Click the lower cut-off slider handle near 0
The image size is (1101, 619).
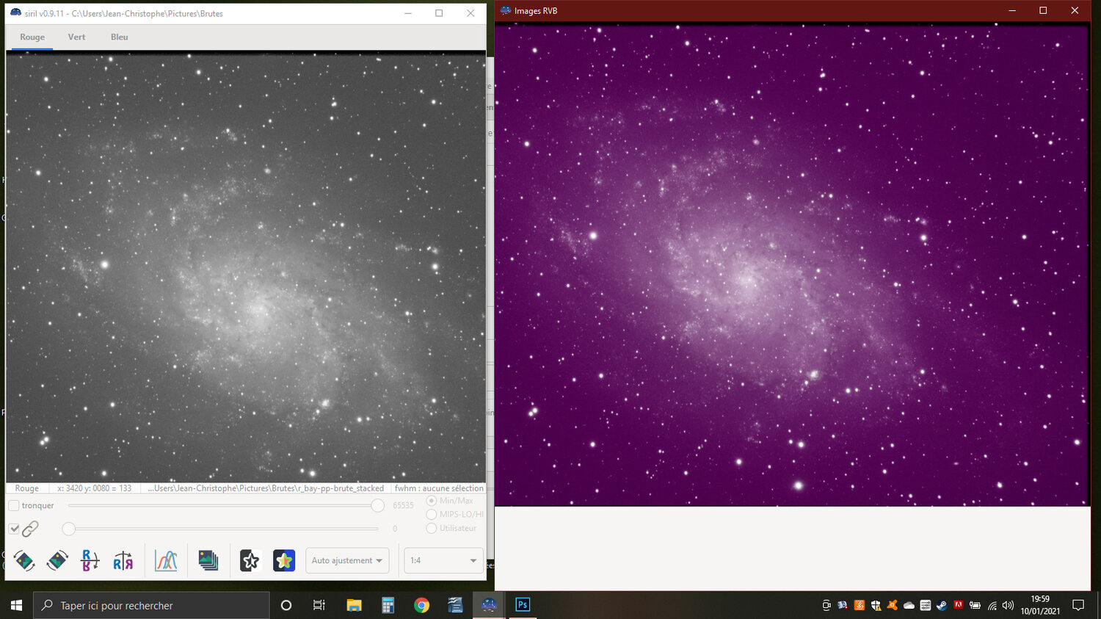tap(68, 529)
